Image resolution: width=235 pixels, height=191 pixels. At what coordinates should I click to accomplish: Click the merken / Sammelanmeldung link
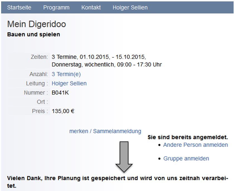pyautogui.click(x=105, y=131)
